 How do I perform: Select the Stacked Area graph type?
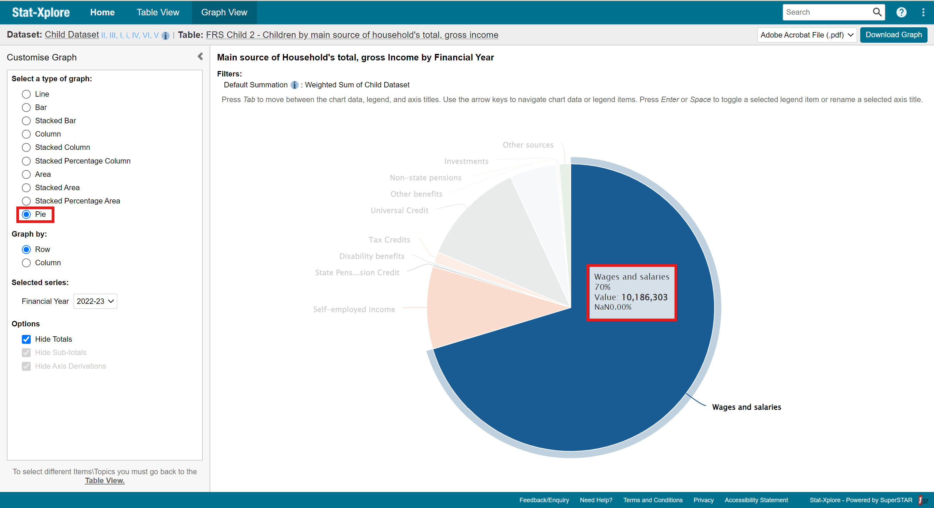click(x=26, y=188)
